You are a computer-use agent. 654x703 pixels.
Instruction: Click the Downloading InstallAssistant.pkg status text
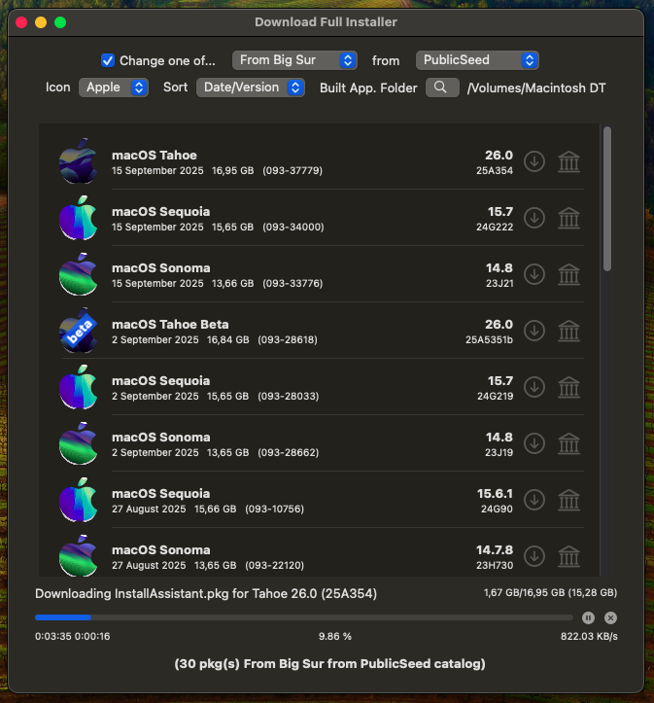pyautogui.click(x=206, y=593)
